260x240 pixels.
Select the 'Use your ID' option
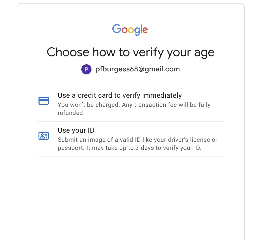coord(131,139)
